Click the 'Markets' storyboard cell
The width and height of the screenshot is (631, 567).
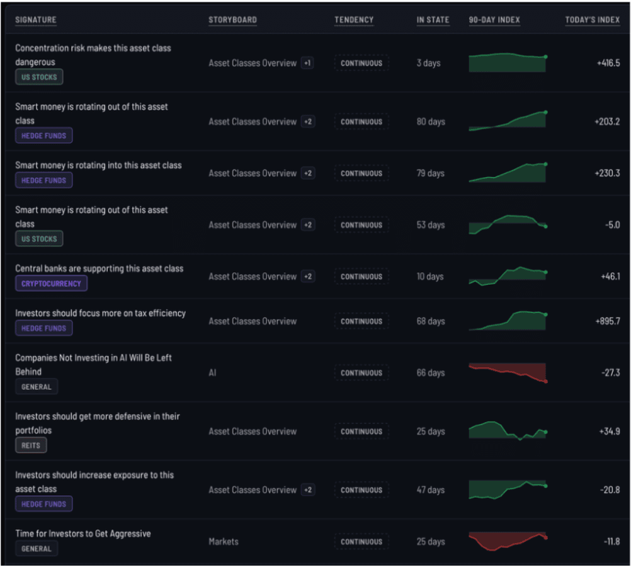point(224,541)
